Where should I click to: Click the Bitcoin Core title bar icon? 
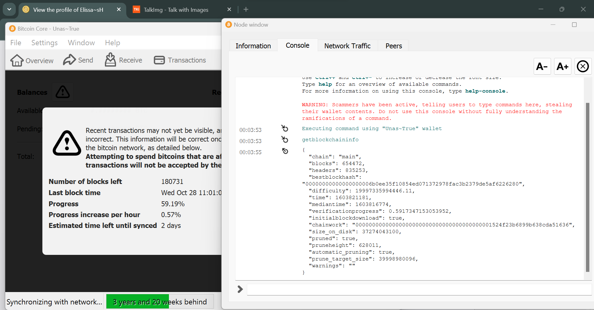pyautogui.click(x=12, y=28)
